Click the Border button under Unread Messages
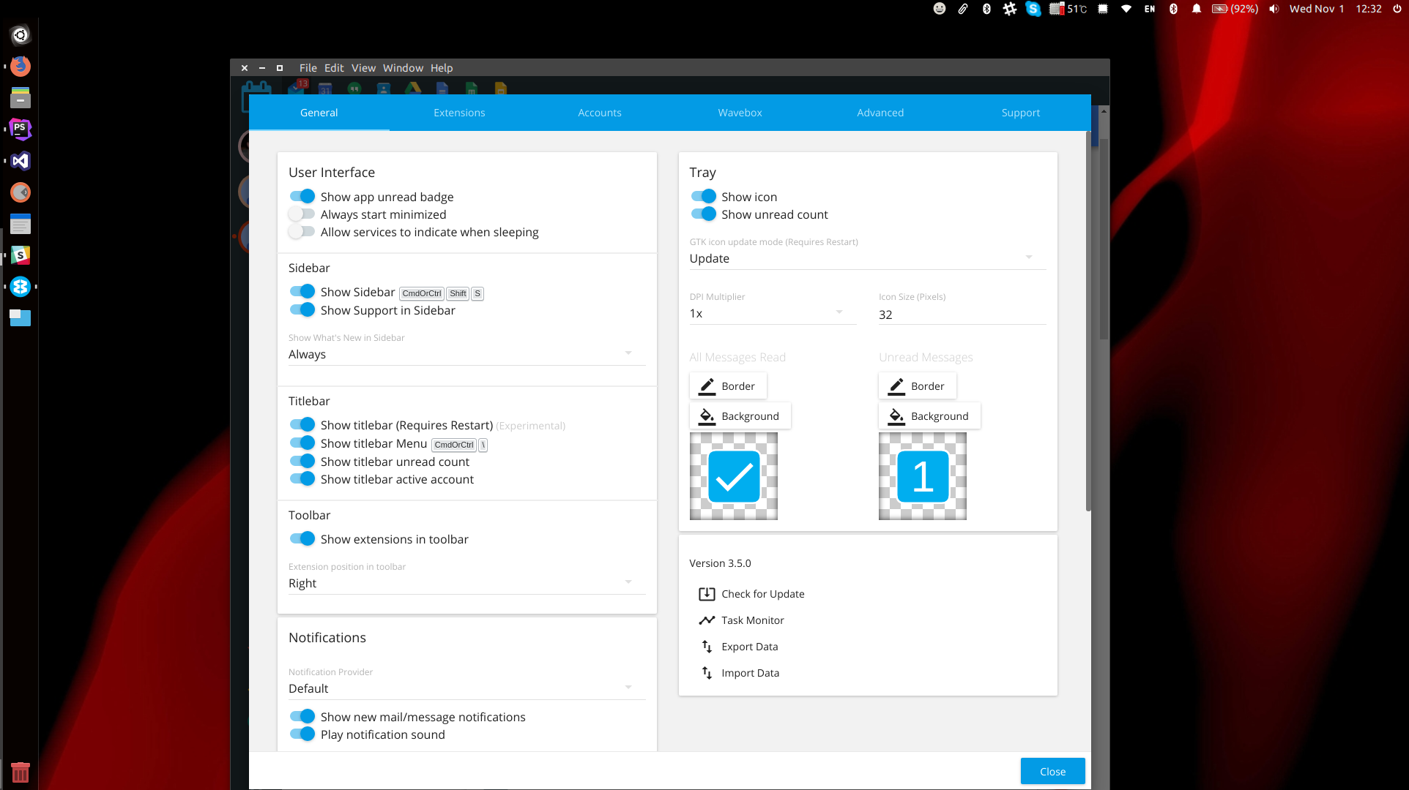The height and width of the screenshot is (790, 1409). pos(917,385)
